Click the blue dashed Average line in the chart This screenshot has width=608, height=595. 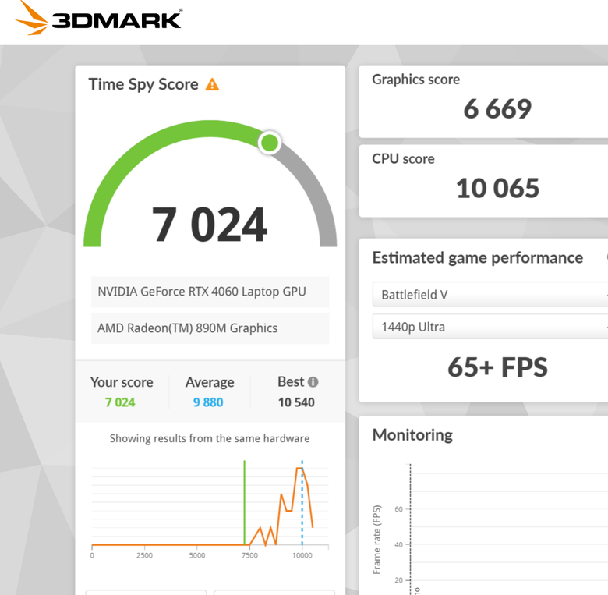pyautogui.click(x=302, y=503)
